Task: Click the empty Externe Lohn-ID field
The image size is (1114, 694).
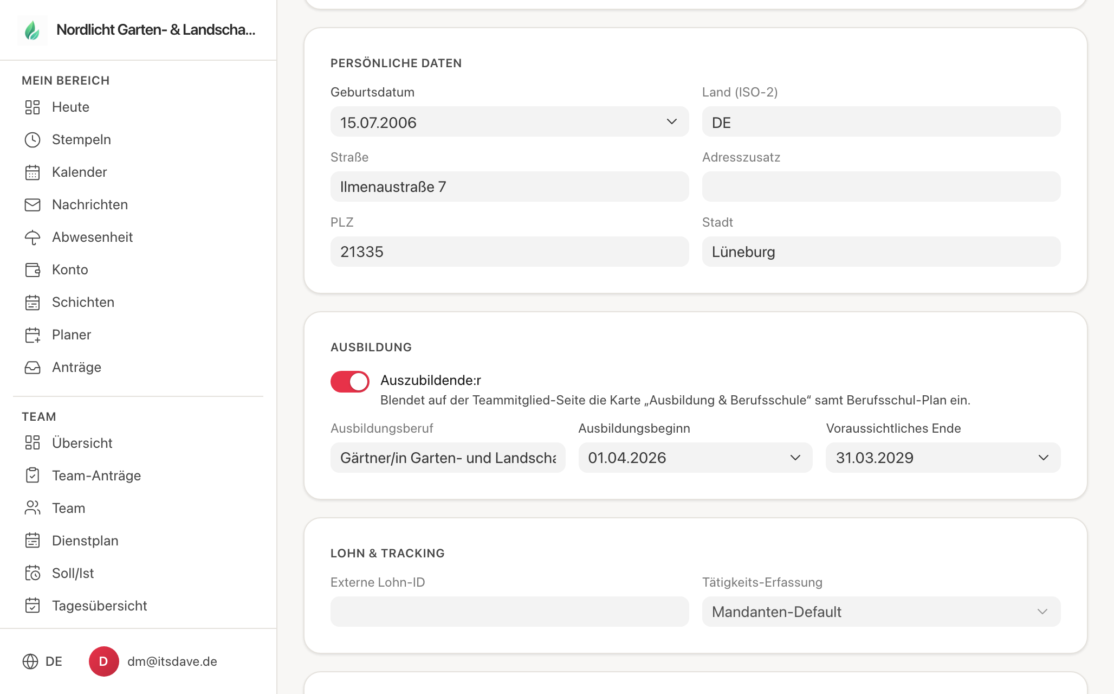Action: (x=509, y=612)
